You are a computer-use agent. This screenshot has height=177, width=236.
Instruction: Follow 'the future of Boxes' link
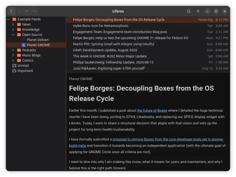tap(152, 111)
